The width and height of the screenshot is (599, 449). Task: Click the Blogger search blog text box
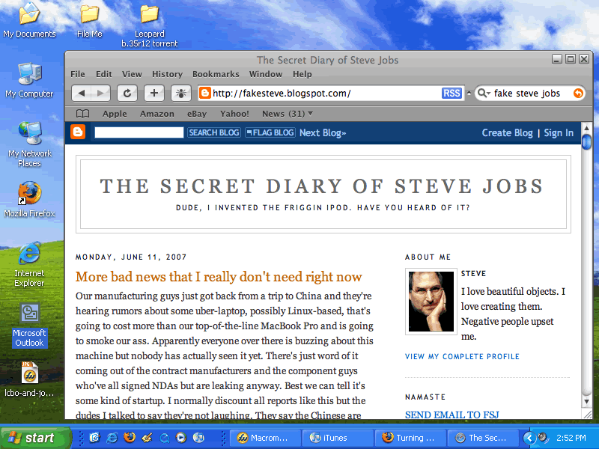[139, 132]
